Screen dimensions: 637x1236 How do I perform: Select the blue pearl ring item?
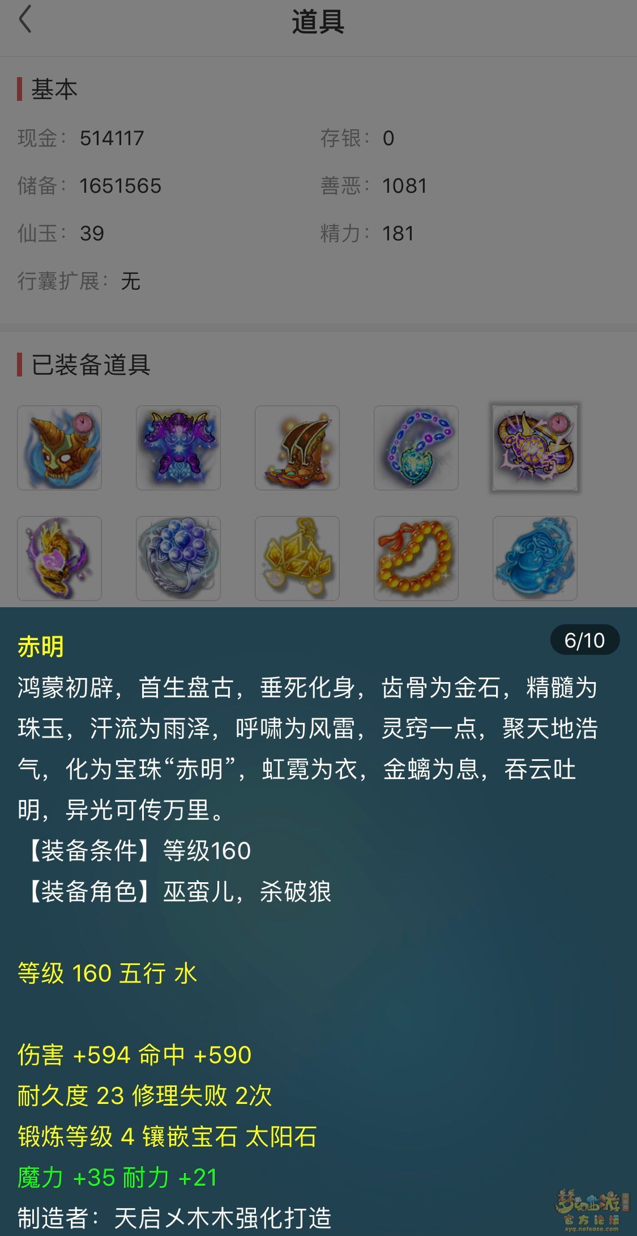pos(178,558)
